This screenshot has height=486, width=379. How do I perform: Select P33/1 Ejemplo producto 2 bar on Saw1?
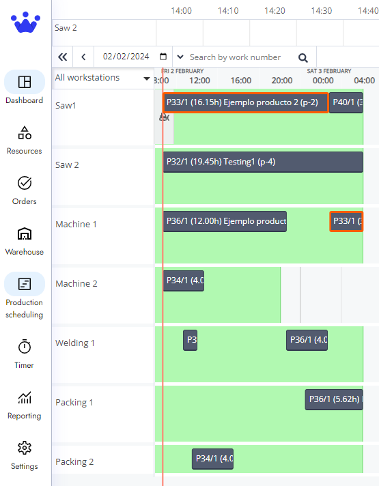(x=245, y=102)
